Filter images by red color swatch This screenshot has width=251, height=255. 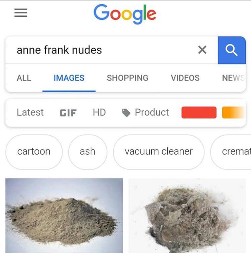click(199, 113)
